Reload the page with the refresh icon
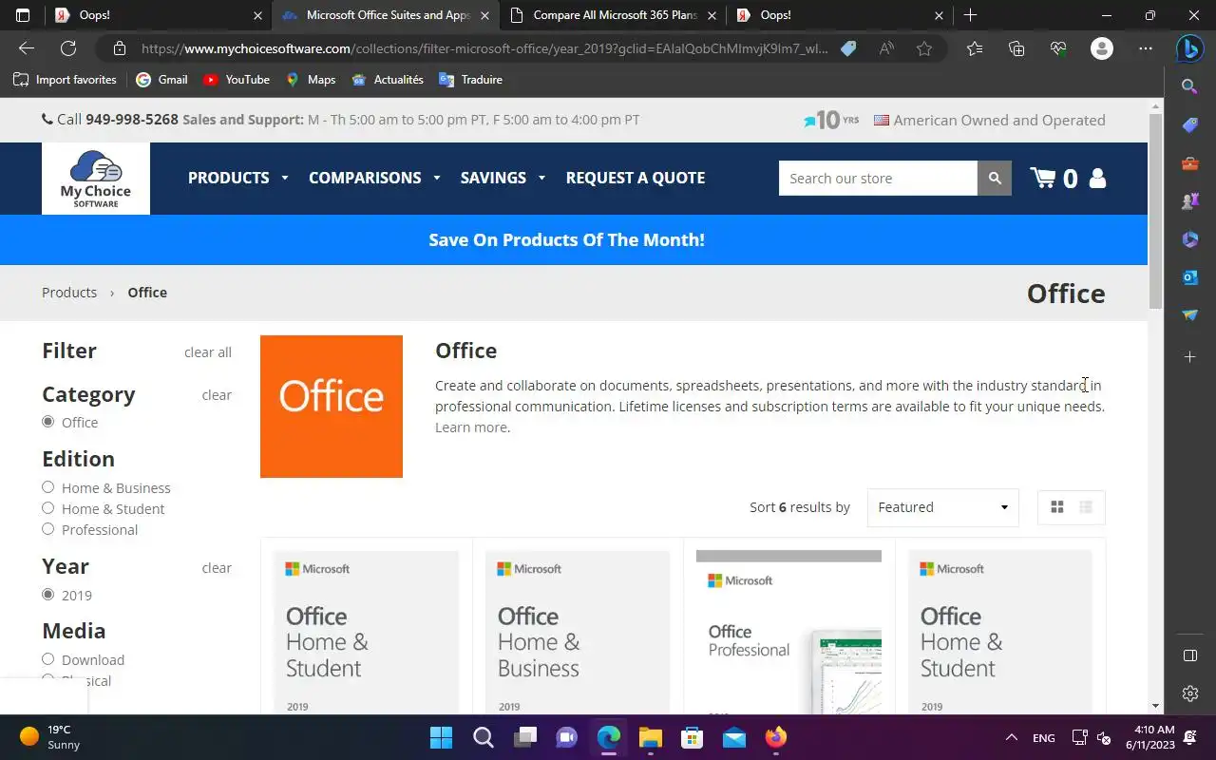Image resolution: width=1216 pixels, height=760 pixels. (68, 48)
